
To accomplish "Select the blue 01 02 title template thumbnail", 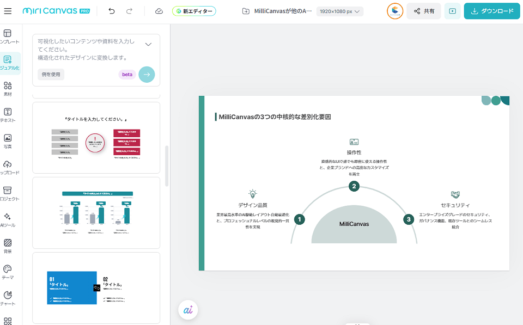I will [96, 287].
